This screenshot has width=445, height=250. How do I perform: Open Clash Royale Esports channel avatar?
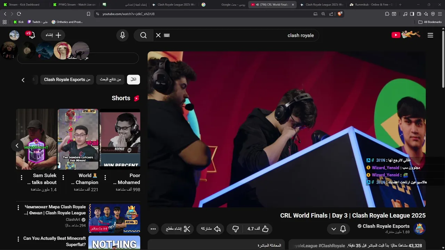[x=420, y=229]
